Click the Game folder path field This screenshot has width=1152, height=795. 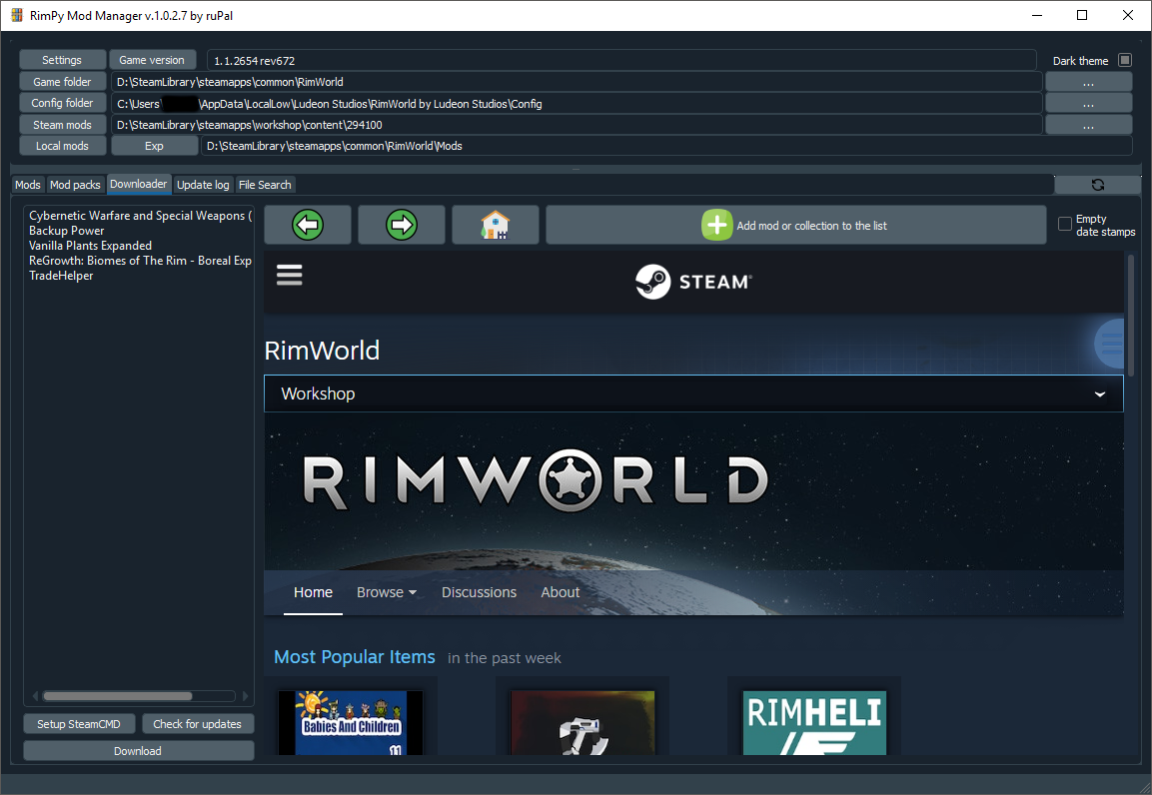click(x=576, y=82)
